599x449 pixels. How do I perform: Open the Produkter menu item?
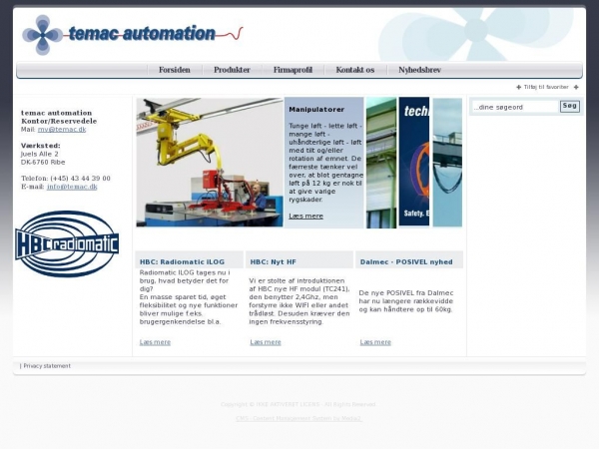[232, 70]
